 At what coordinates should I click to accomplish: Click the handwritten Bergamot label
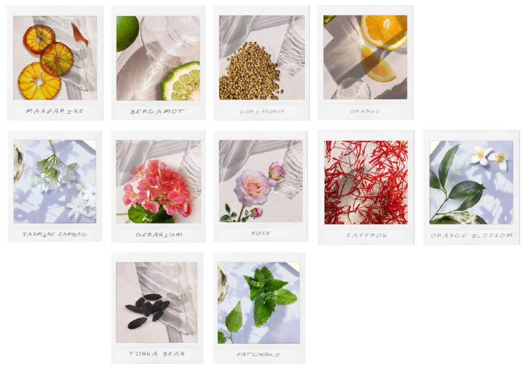158,111
